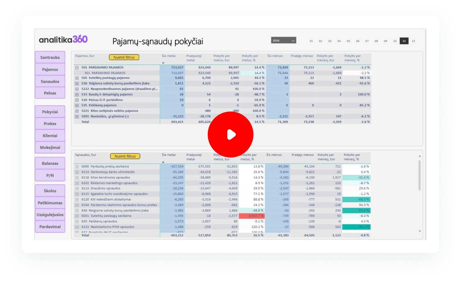Click Nuimti filtrus in the Sąnaudos table
461x281 pixels.
click(125, 156)
